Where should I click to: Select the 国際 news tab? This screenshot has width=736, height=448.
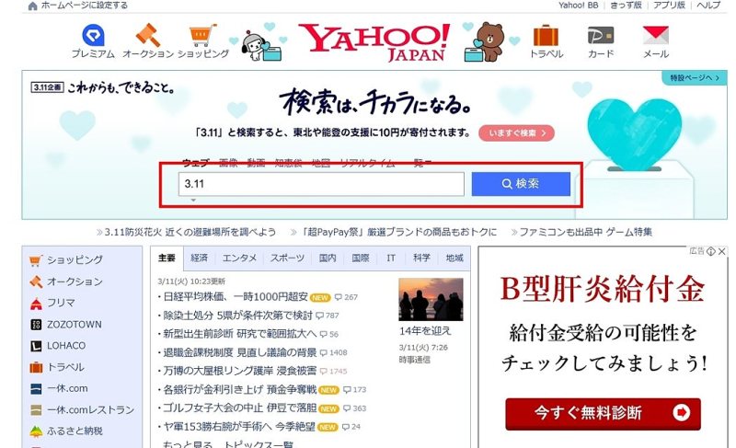[360, 258]
